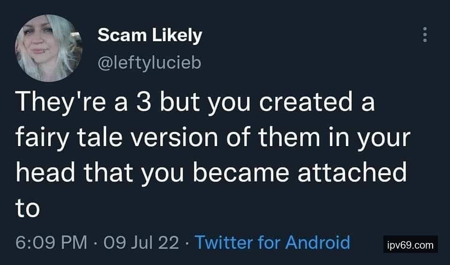Click the words "fairy tale" in the tweet
This screenshot has height=265, width=450.
[75, 139]
